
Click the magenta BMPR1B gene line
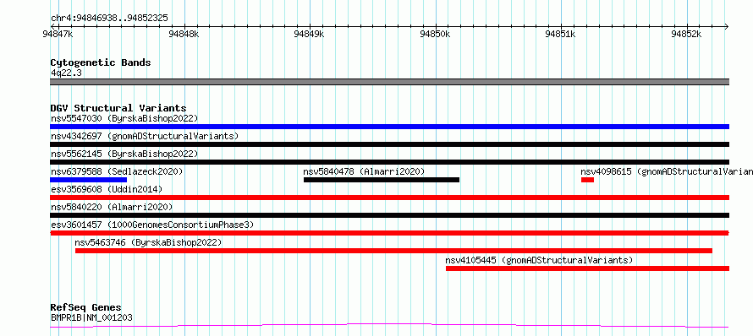(x=389, y=326)
